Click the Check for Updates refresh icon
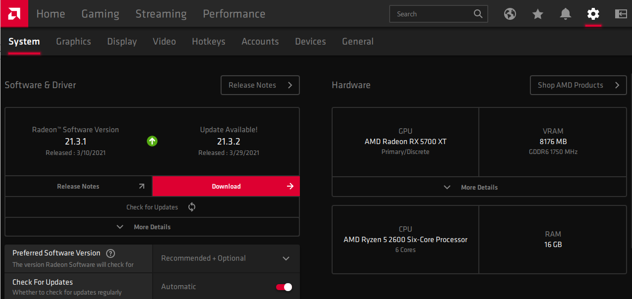The width and height of the screenshot is (632, 299). pos(192,207)
